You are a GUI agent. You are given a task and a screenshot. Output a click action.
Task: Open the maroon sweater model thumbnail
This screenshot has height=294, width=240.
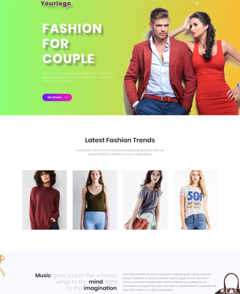[x=44, y=200]
